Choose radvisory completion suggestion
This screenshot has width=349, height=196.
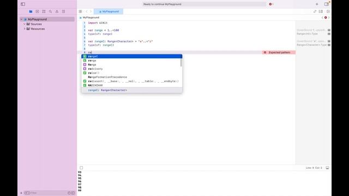pos(132,69)
